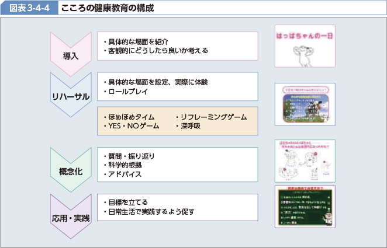This screenshot has width=387, height=248.
Task: Click the purple 応用・実践 chevron arrow
Action: point(70,216)
